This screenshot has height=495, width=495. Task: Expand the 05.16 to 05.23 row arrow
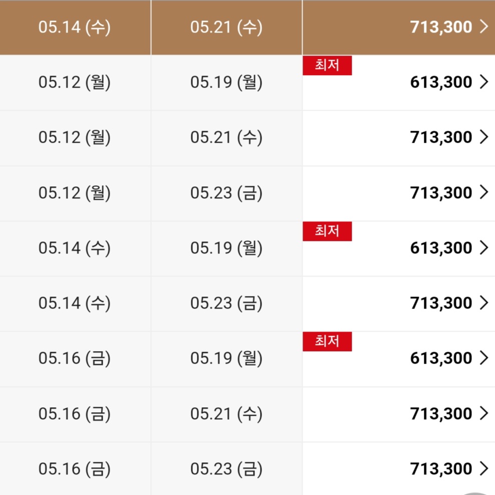coord(483,469)
